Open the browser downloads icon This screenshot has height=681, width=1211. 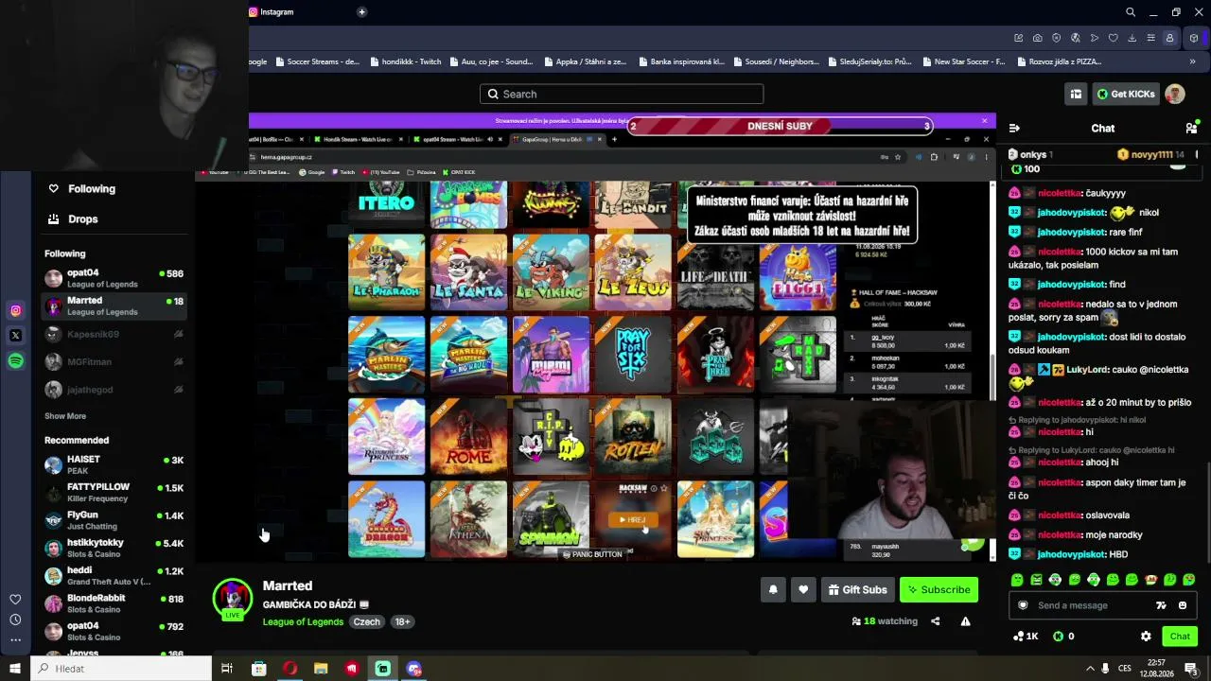(1132, 38)
